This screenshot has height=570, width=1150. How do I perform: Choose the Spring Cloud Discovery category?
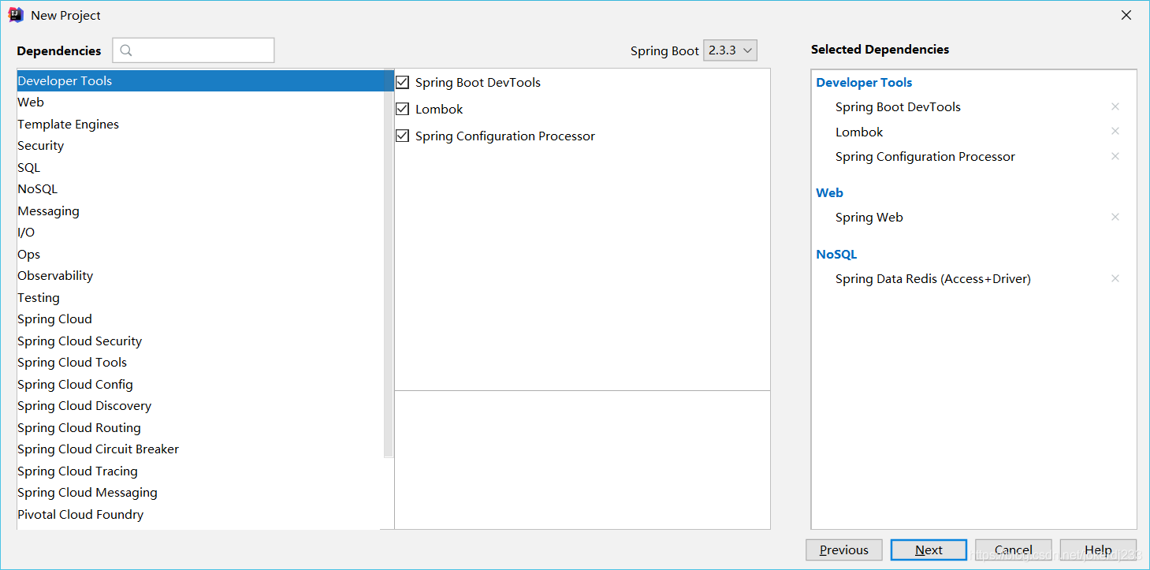[x=84, y=406]
